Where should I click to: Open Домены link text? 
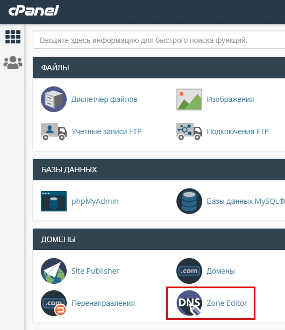pyautogui.click(x=220, y=271)
